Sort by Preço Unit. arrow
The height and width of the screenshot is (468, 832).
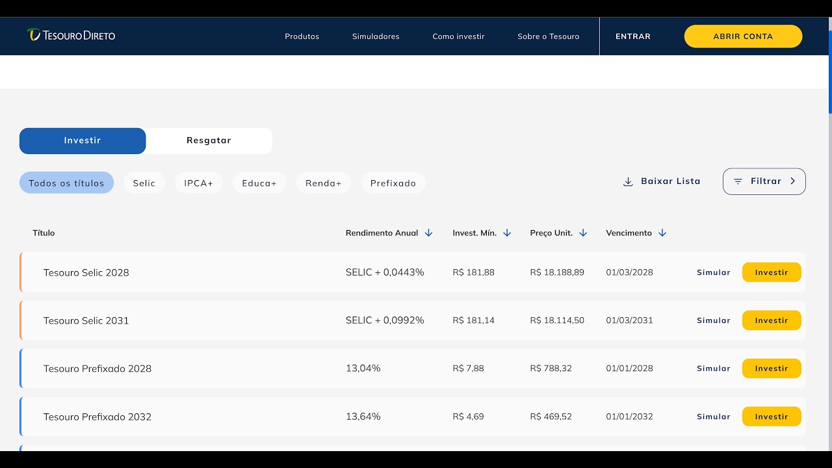(x=583, y=233)
